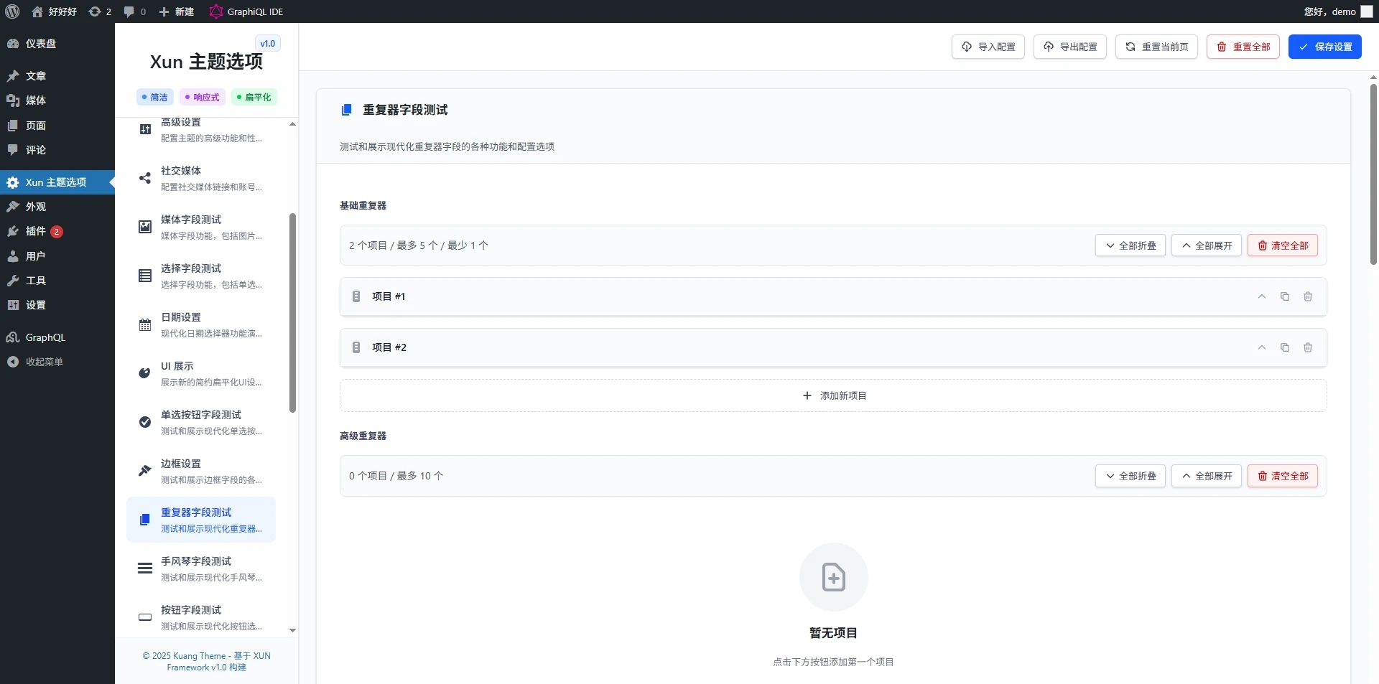1379x684 pixels.
Task: Delete 项目 #1 with trash icon
Action: tap(1308, 296)
